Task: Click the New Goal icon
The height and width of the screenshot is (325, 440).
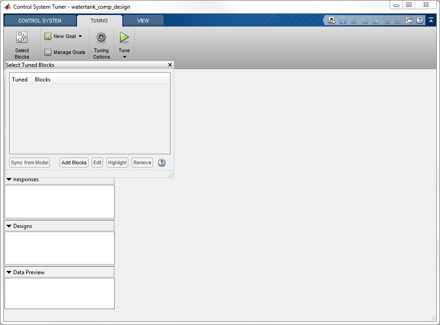Action: (x=48, y=36)
